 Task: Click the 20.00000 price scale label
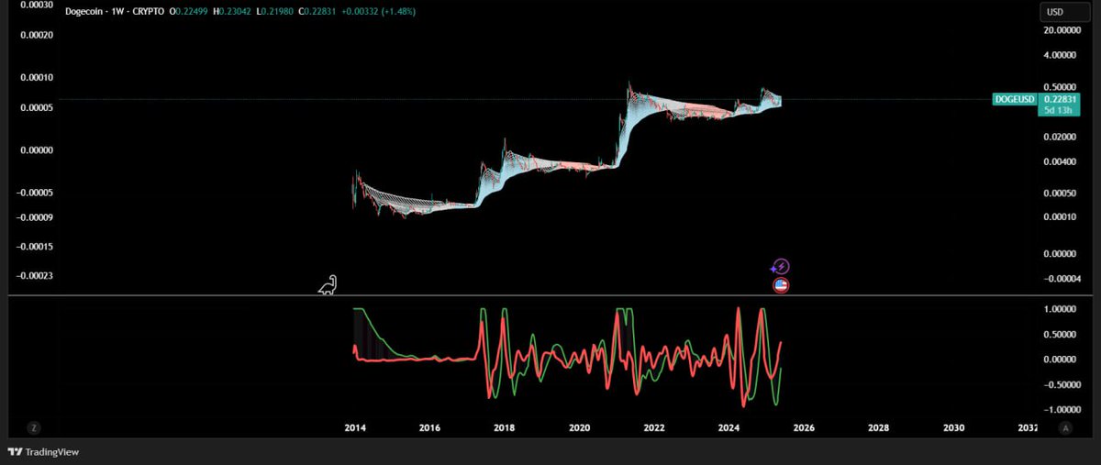pos(1063,30)
